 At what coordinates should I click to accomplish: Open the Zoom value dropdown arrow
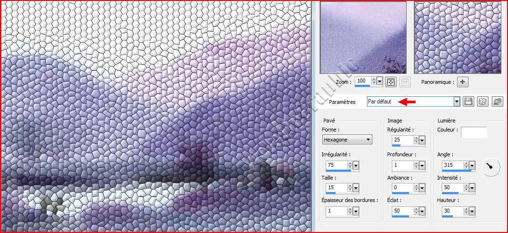tap(379, 81)
